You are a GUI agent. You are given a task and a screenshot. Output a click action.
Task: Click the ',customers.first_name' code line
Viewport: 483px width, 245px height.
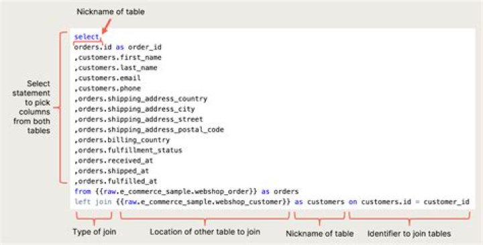(117, 58)
